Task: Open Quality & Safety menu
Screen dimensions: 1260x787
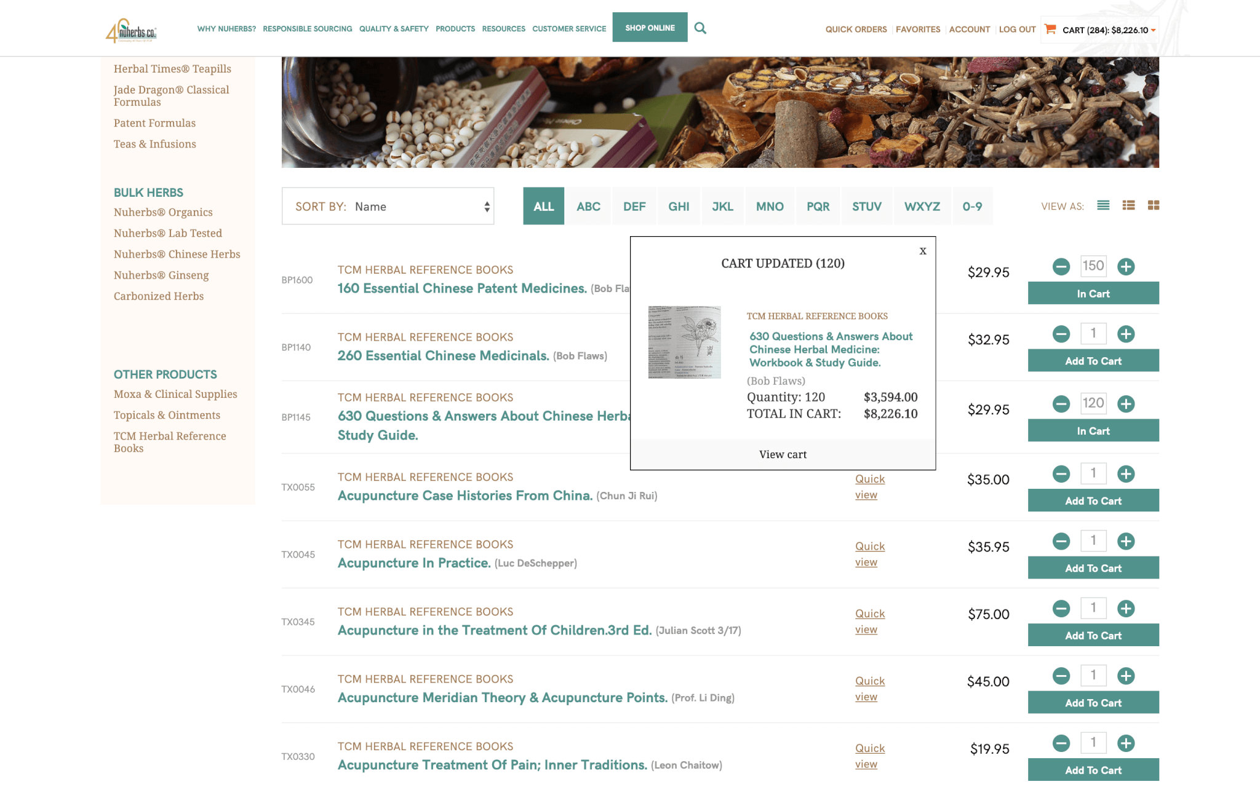Action: coord(394,29)
